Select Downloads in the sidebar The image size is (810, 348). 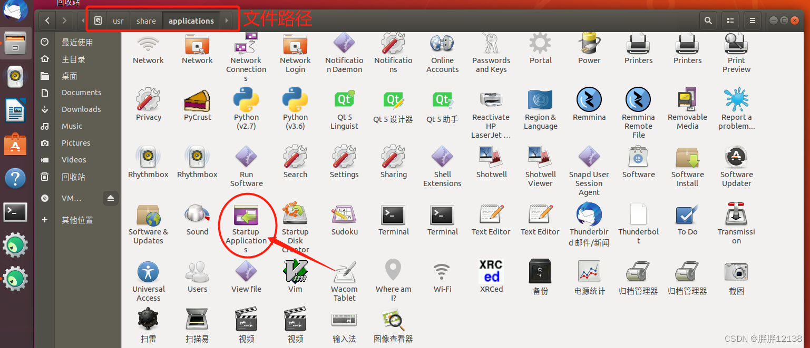(81, 109)
